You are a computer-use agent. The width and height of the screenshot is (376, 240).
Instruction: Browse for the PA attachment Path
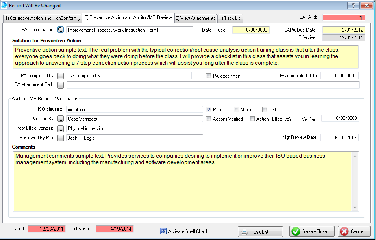tap(61, 85)
